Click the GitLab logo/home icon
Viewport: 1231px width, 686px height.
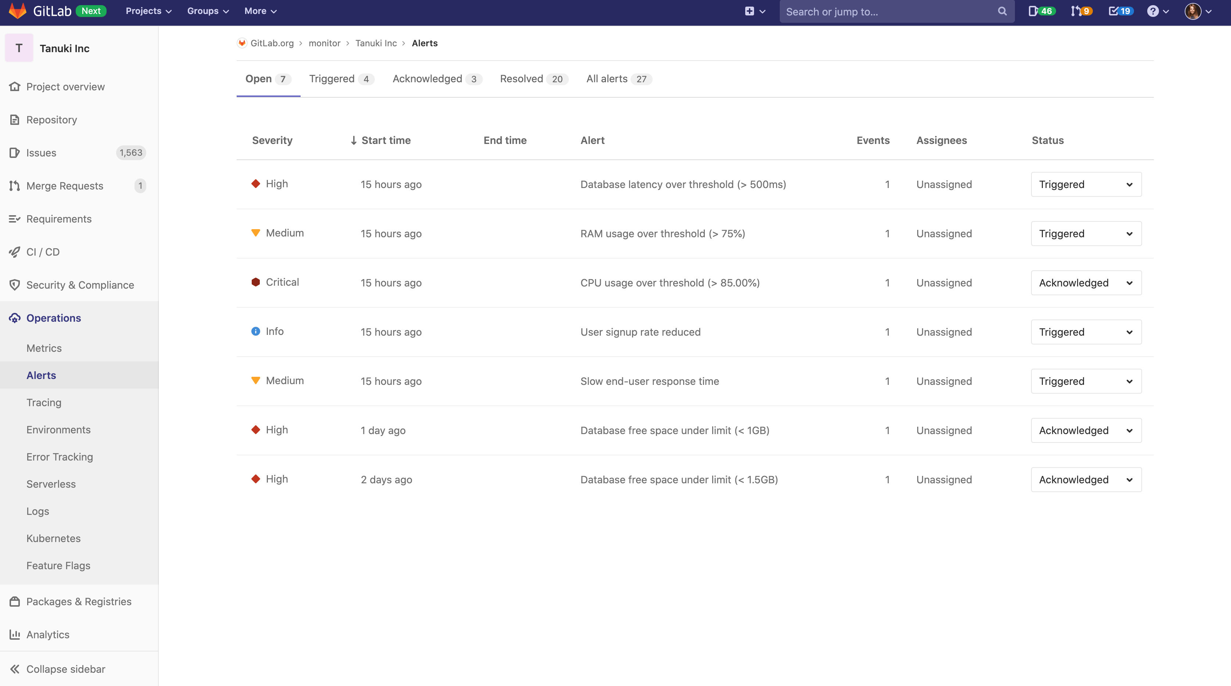pos(14,11)
